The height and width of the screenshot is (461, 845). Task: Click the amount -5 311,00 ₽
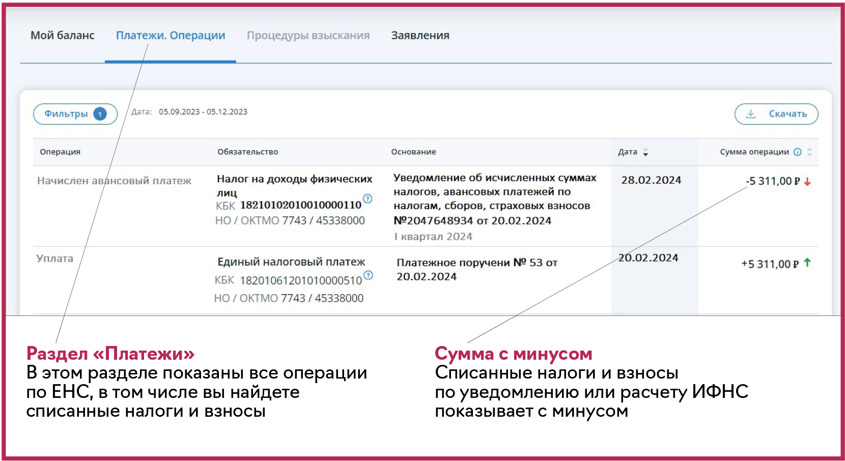[x=773, y=181]
